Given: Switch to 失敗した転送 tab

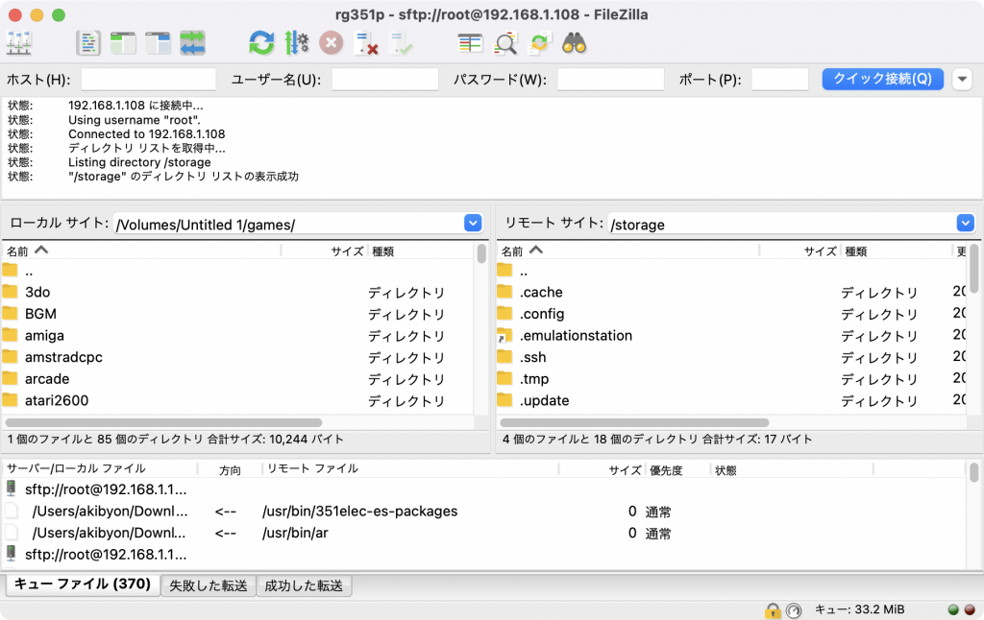Looking at the screenshot, I should (x=209, y=585).
